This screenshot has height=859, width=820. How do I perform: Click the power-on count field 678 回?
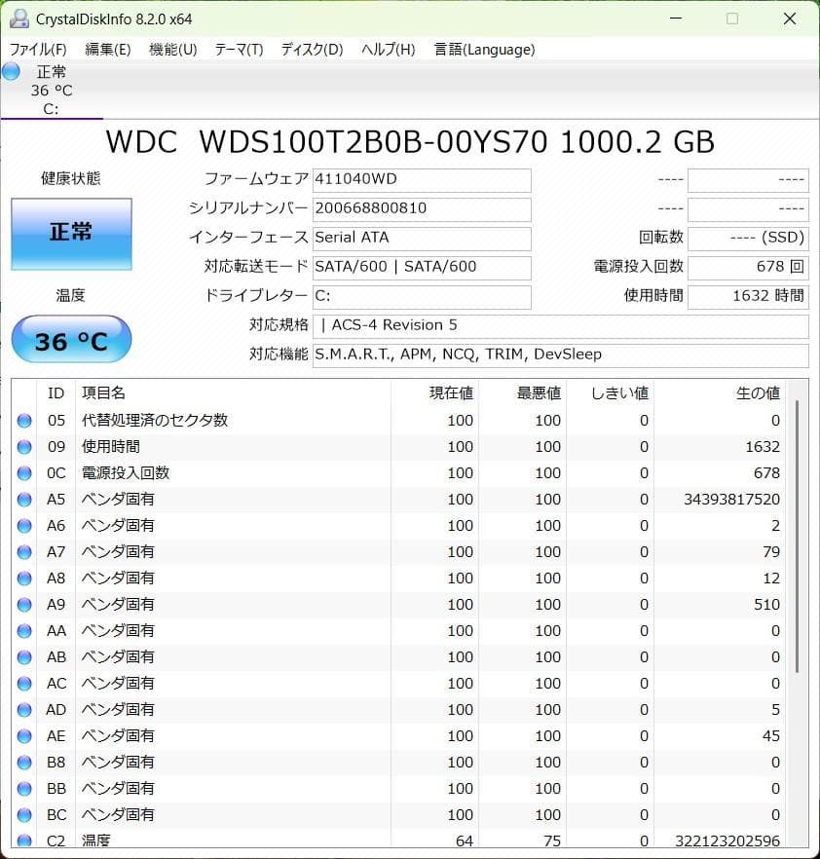click(x=748, y=267)
